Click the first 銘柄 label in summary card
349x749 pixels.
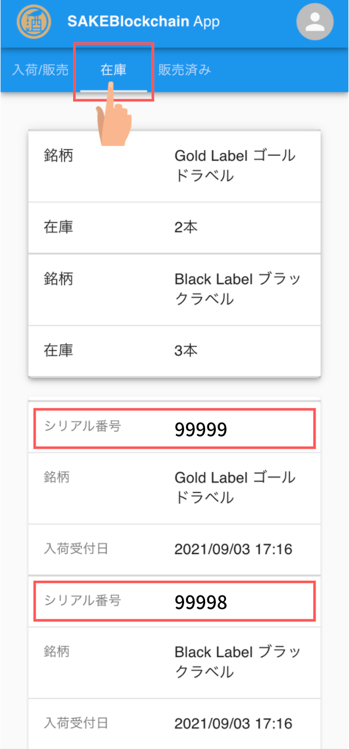(x=58, y=156)
